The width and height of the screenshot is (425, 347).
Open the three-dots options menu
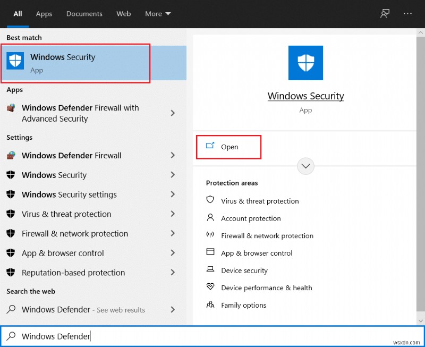point(407,14)
